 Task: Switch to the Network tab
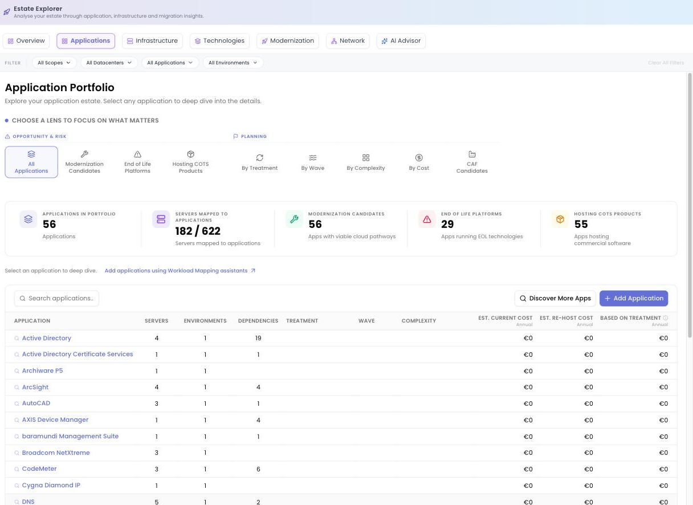point(348,41)
